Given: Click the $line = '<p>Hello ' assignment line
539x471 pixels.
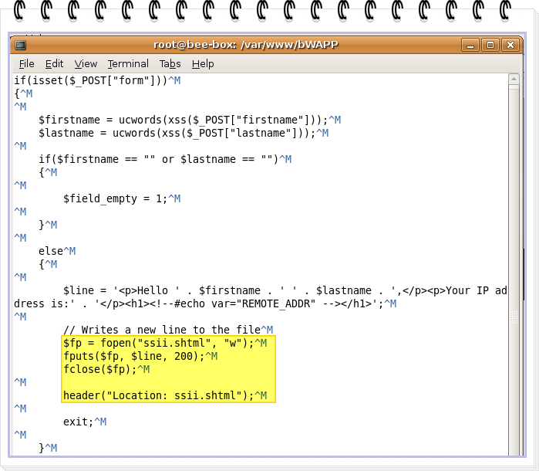Looking at the screenshot, I should click(285, 290).
